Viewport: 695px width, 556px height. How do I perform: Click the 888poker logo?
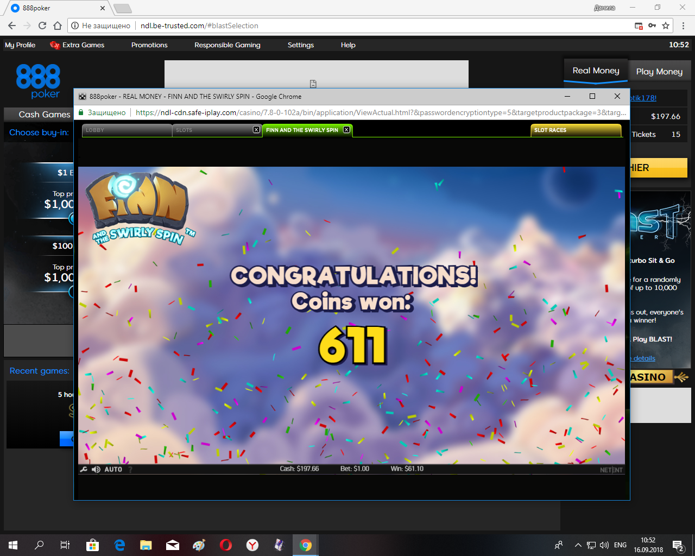pos(38,81)
